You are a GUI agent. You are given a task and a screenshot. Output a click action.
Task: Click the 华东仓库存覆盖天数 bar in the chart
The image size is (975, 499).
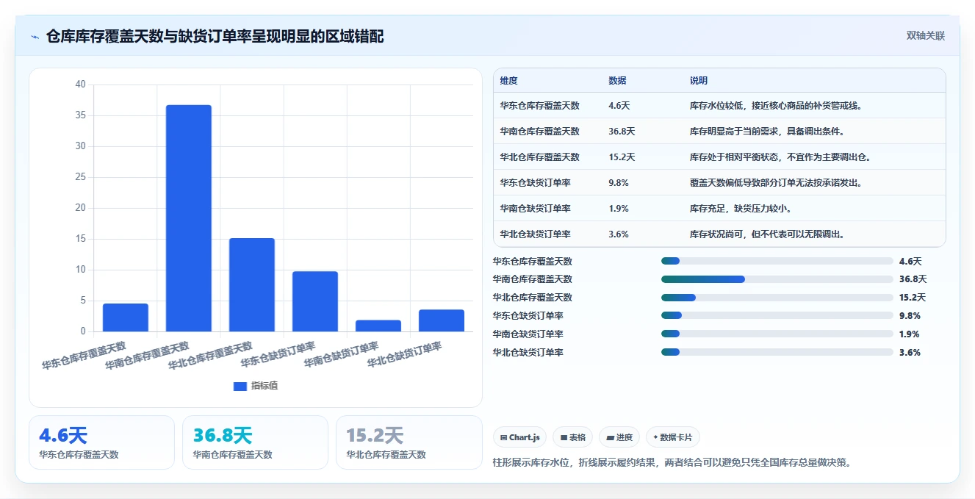(126, 317)
